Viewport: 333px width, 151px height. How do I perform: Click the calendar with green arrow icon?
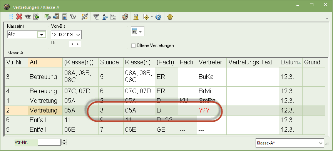[36, 17]
